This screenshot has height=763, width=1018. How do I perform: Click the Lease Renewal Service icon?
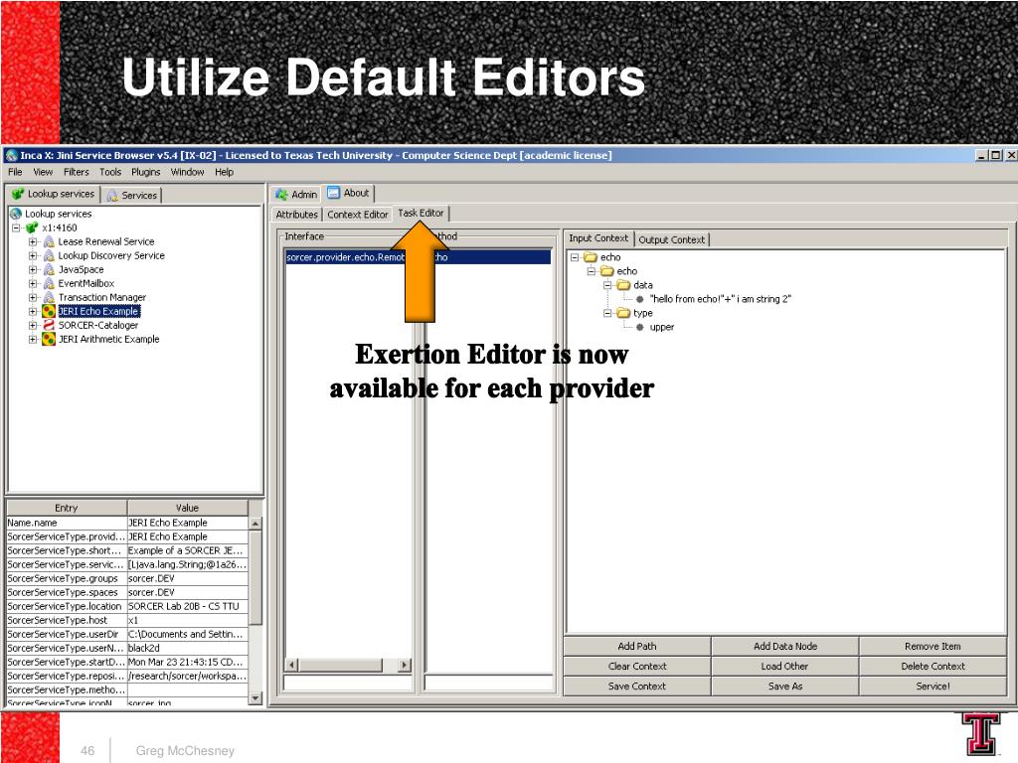[48, 241]
